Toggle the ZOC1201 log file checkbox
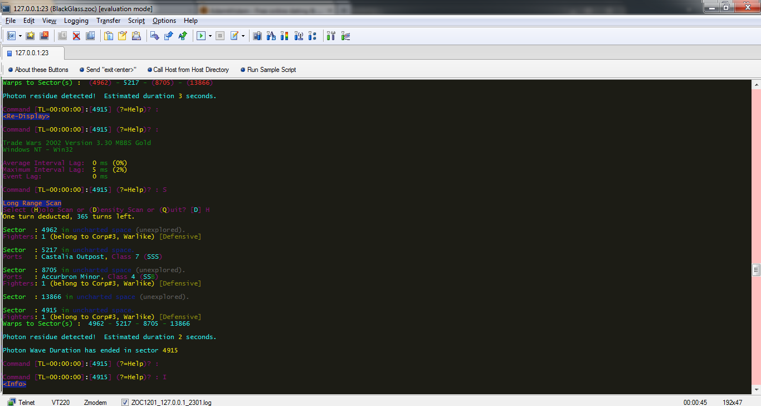This screenshot has width=761, height=406. 125,402
